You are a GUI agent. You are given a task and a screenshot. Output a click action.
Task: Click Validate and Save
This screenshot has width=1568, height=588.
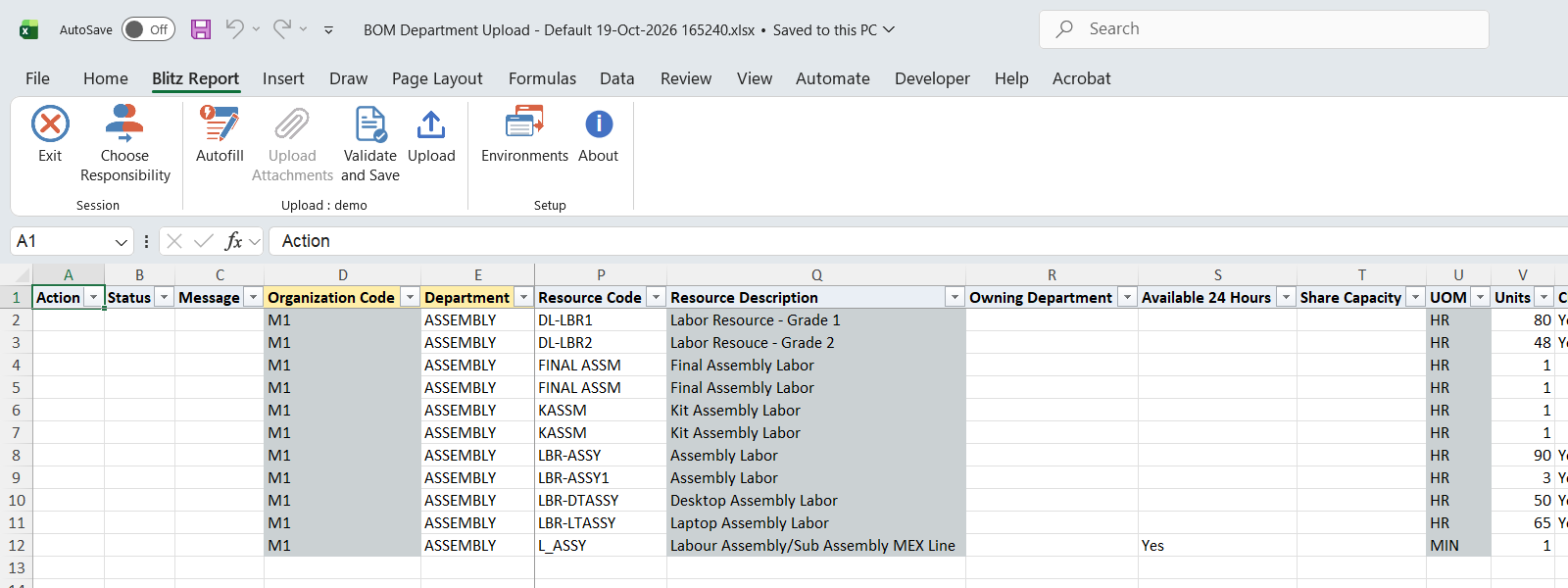[370, 144]
